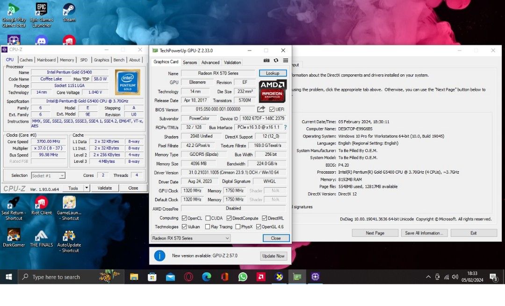
Task: Open File Explorer from taskbar
Action: (134, 277)
